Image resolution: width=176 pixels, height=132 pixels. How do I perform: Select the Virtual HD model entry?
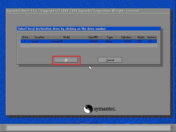coord(57,42)
